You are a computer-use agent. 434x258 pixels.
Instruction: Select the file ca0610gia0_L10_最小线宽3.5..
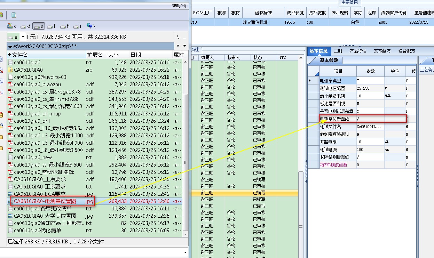click(95, 128)
